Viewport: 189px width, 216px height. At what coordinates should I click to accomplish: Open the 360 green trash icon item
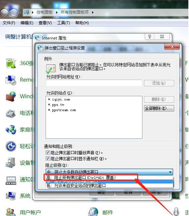pyautogui.click(x=11, y=63)
